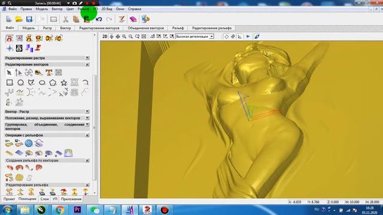This screenshot has width=383, height=215.
Task: Click the red record button in taskbar
Action: (165, 210)
